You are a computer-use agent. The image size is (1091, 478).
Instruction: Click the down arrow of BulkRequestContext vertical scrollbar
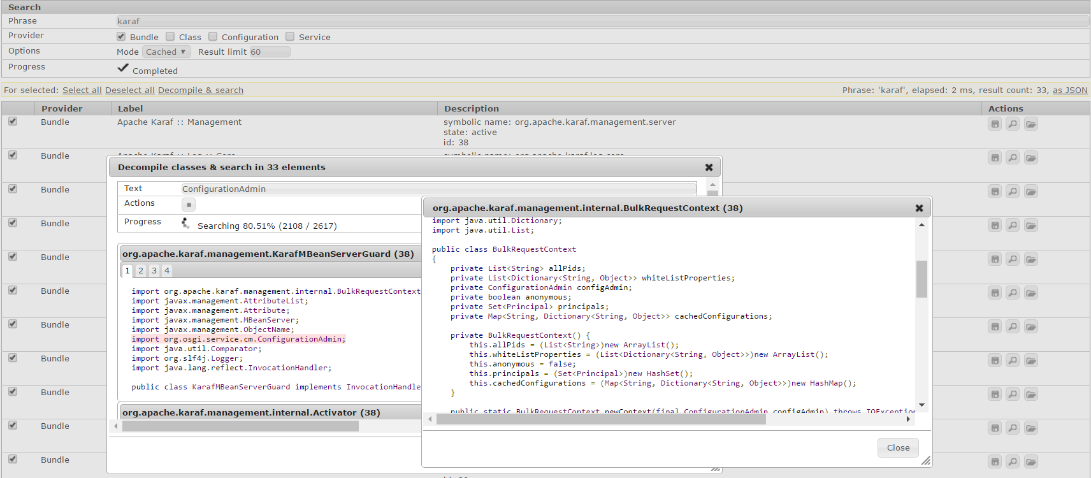click(921, 405)
